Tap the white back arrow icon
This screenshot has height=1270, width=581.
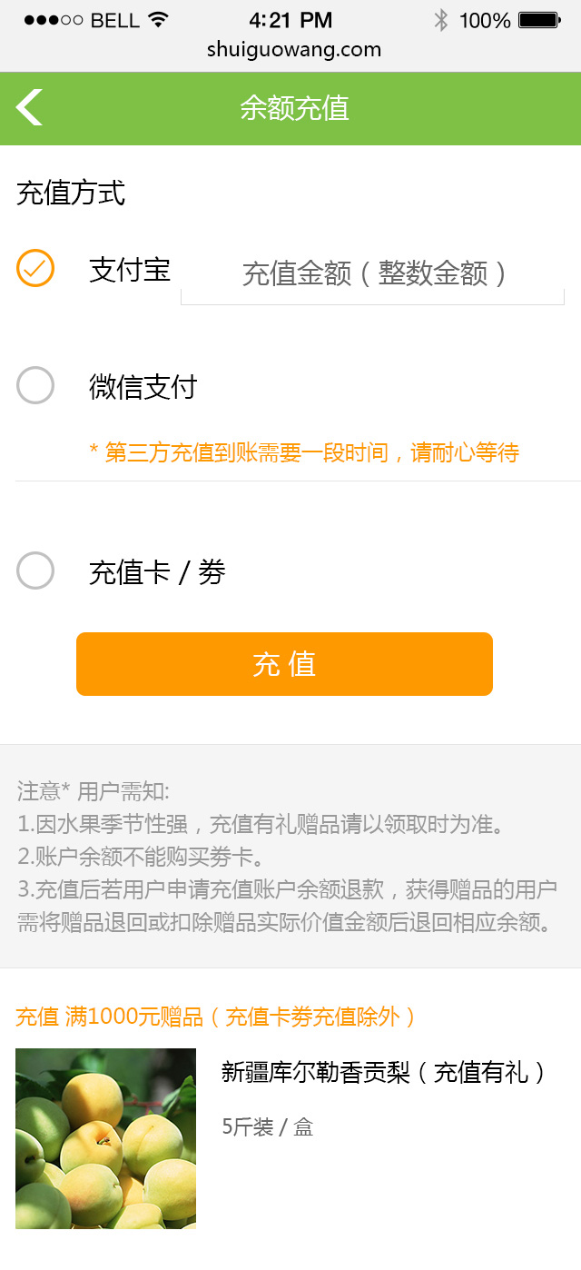point(29,107)
